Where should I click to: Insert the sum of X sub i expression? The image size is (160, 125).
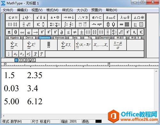pos(14,45)
